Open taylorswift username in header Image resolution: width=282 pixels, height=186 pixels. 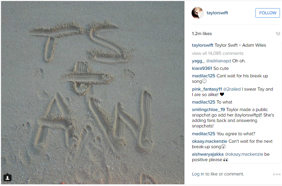217,13
